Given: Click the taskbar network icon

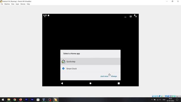Looking at the screenshot, I should pyautogui.click(x=158, y=99).
